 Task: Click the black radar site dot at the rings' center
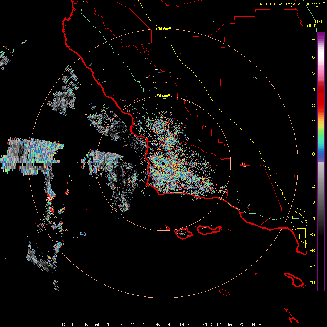tap(163, 163)
